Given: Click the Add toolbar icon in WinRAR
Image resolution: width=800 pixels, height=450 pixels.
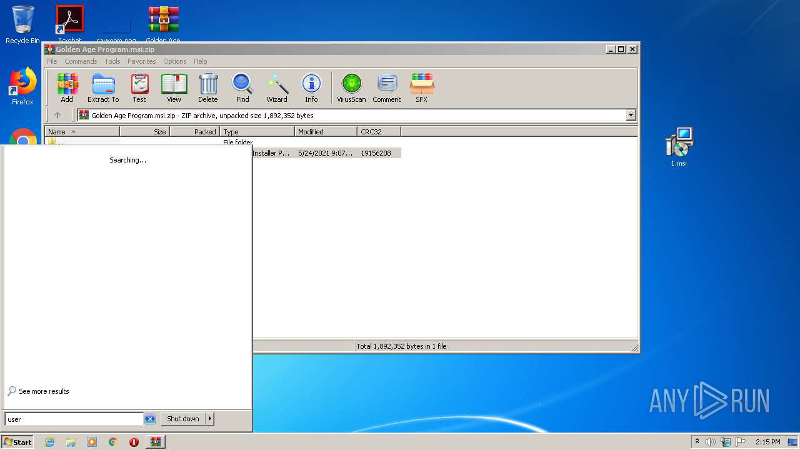Looking at the screenshot, I should (67, 88).
